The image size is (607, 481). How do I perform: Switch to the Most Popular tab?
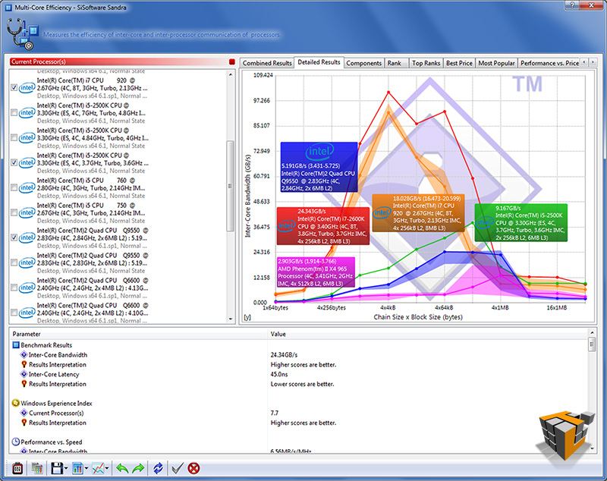point(496,63)
